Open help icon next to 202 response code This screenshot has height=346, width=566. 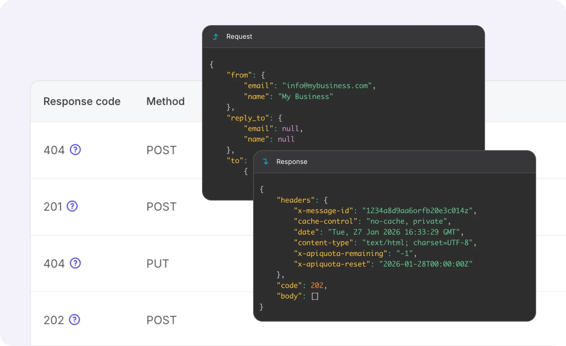click(74, 320)
